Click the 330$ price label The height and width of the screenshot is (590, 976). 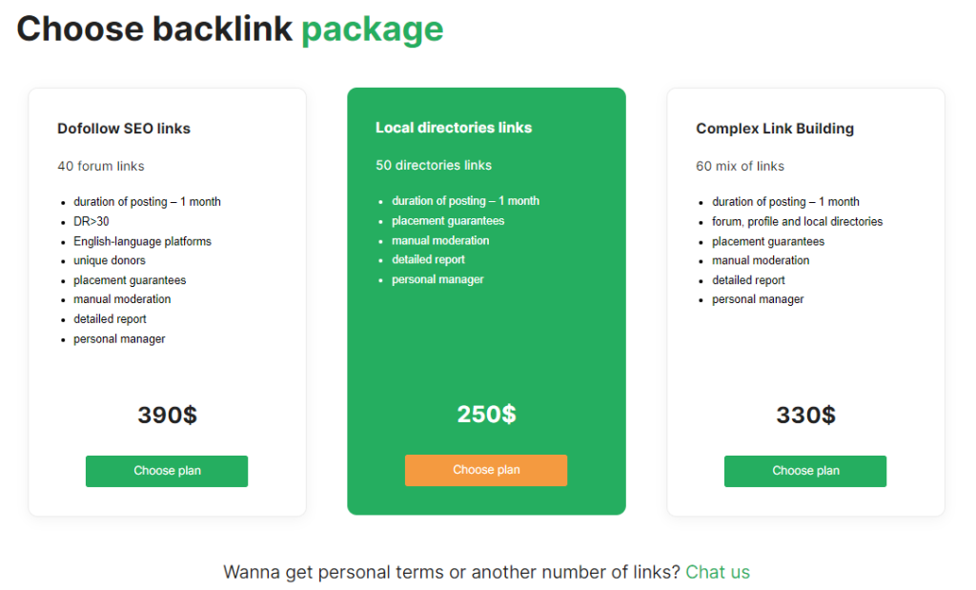(805, 416)
